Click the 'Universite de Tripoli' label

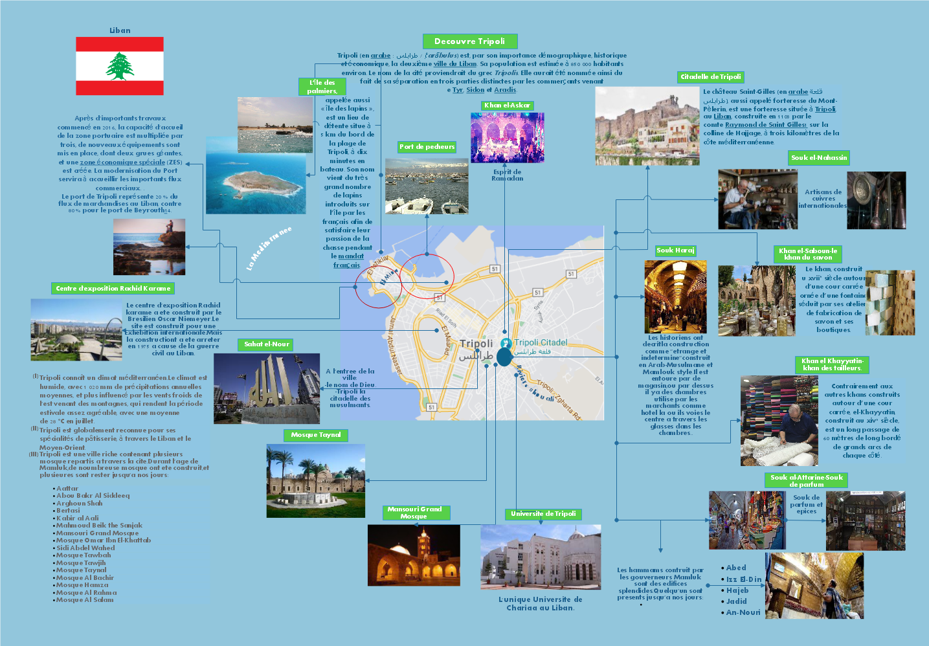click(543, 515)
